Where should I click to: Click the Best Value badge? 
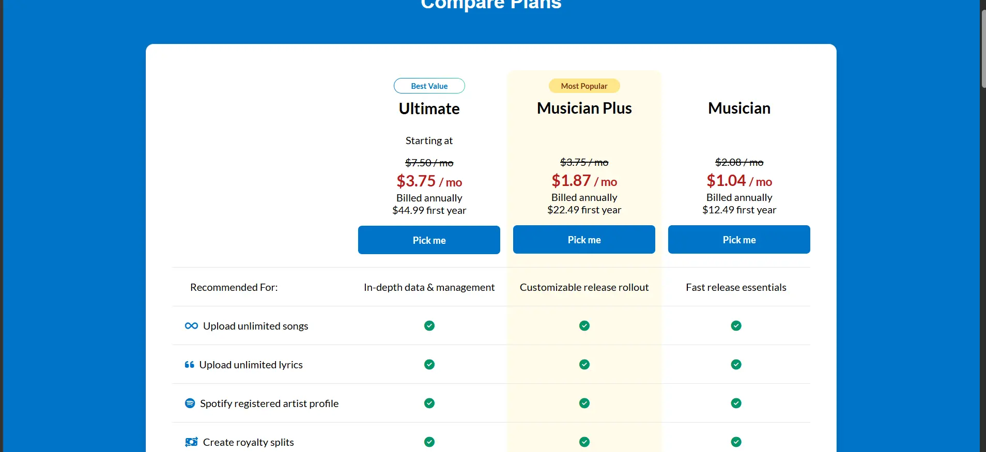click(429, 86)
